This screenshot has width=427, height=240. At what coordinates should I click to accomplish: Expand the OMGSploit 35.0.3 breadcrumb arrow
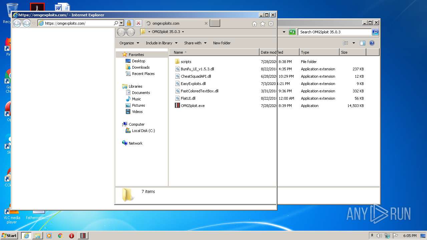coord(183,32)
